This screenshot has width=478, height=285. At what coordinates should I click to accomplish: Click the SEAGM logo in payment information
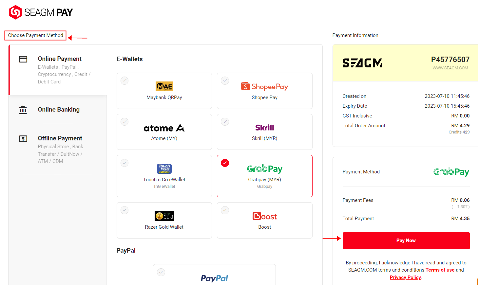tap(362, 63)
